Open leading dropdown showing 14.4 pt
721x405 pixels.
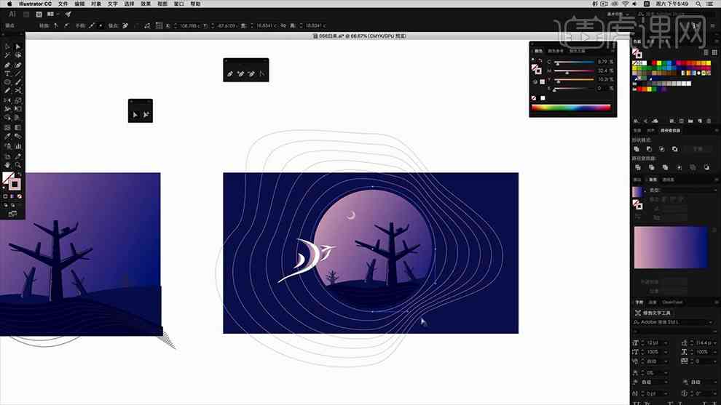click(715, 343)
